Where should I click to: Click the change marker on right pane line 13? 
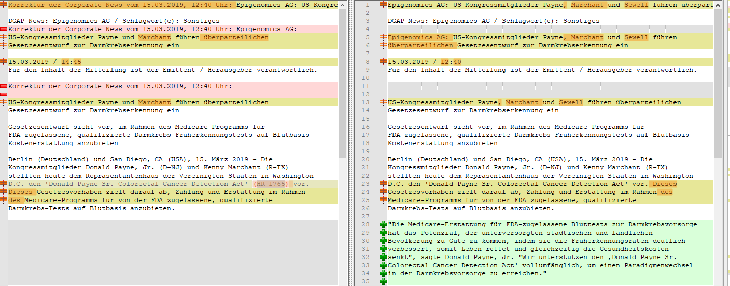[383, 102]
